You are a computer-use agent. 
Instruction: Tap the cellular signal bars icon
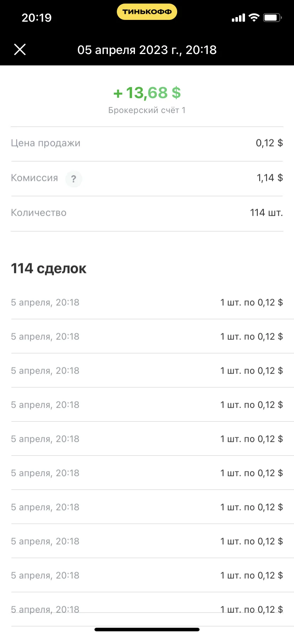point(239,18)
